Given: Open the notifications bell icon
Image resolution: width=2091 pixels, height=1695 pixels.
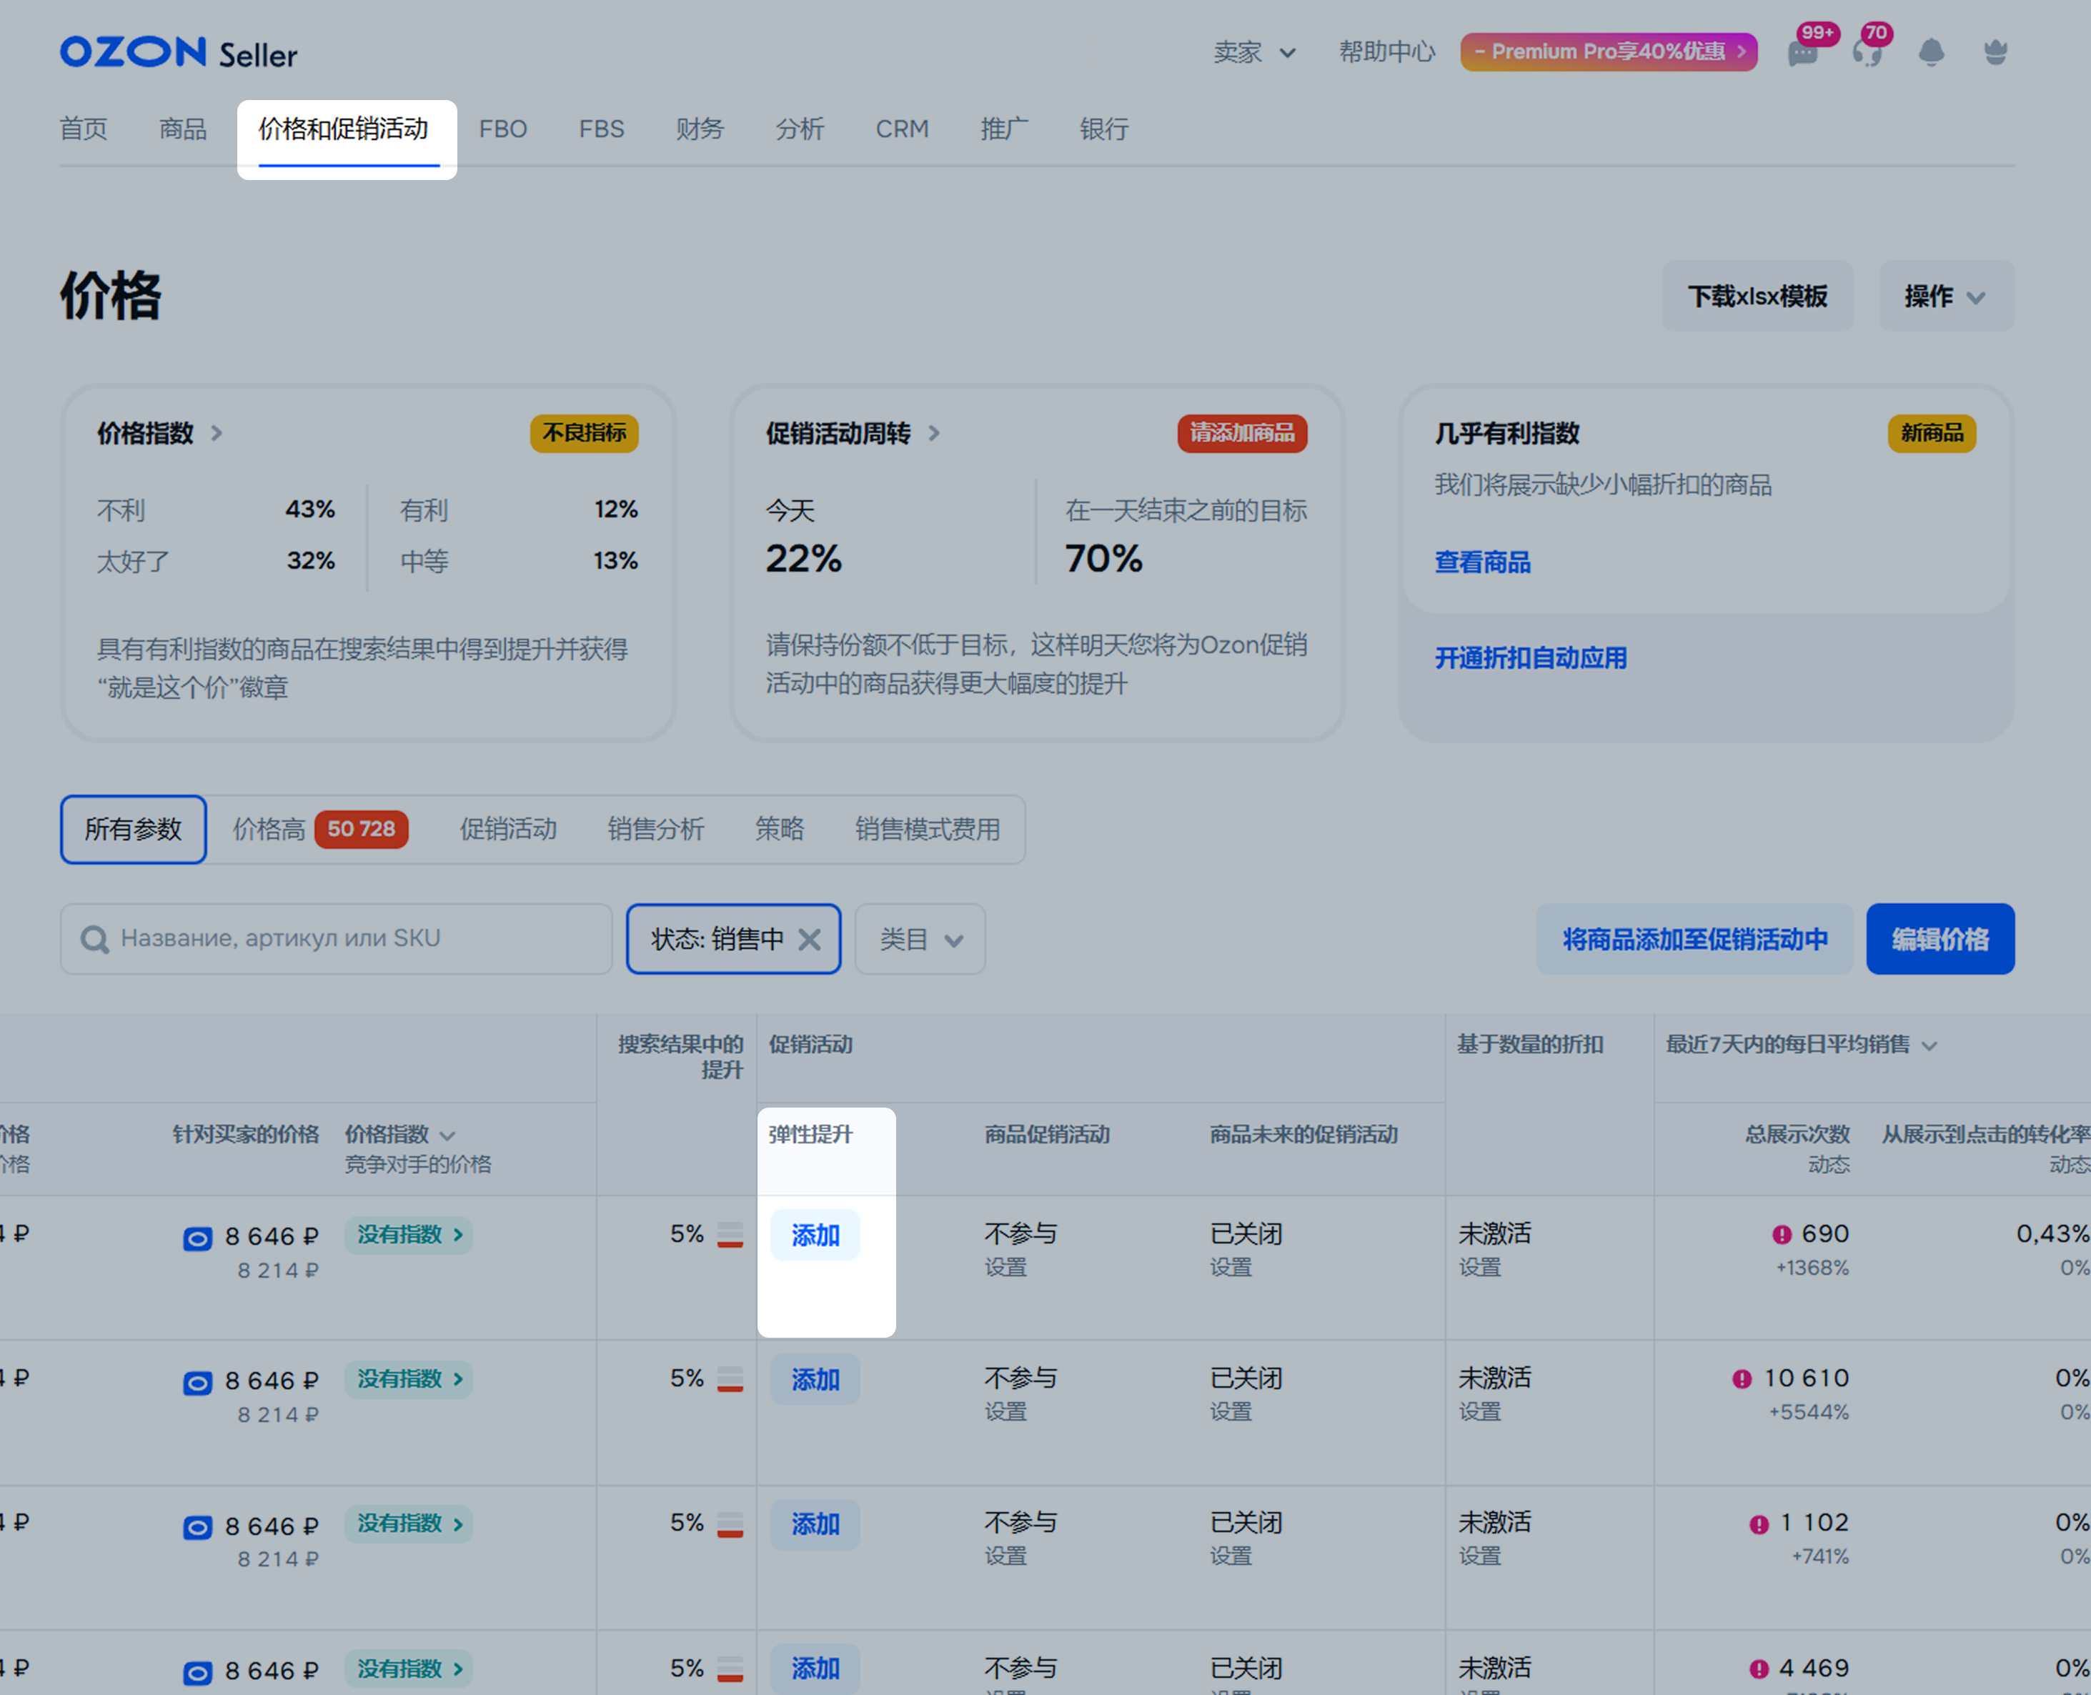Looking at the screenshot, I should (x=1931, y=53).
